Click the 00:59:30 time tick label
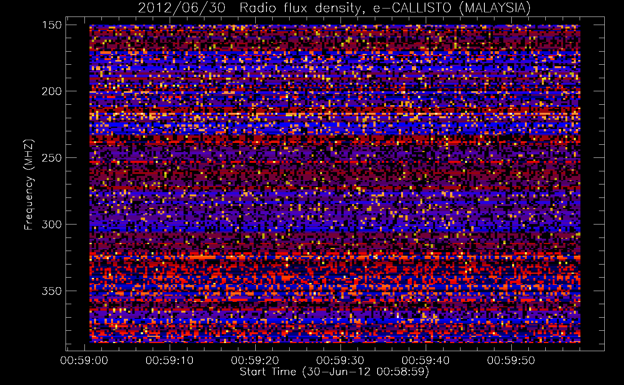This screenshot has height=385, width=624. click(x=340, y=361)
